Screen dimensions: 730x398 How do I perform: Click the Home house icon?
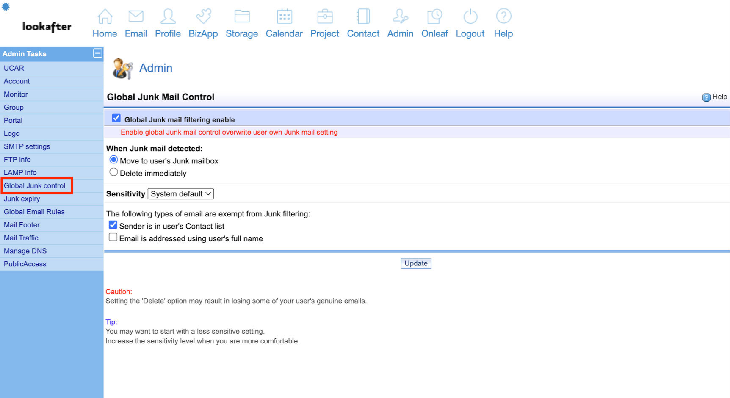pos(105,17)
